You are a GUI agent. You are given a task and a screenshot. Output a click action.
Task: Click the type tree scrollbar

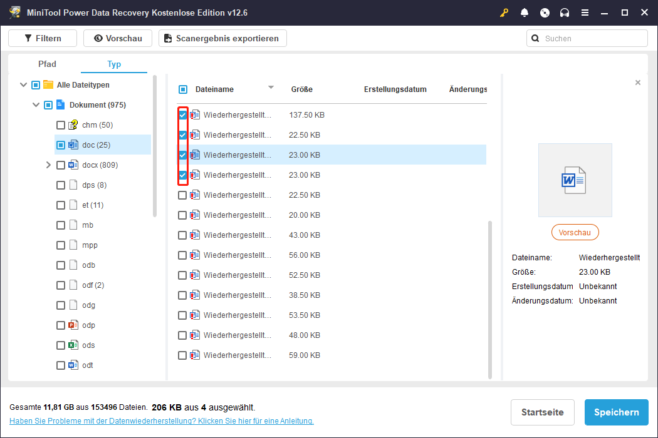154,146
